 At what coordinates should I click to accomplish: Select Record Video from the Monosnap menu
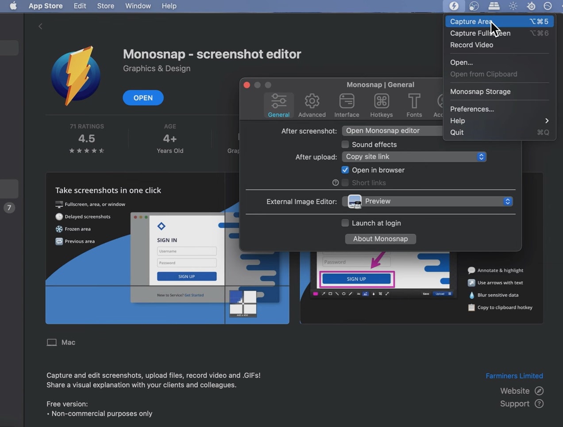click(471, 45)
